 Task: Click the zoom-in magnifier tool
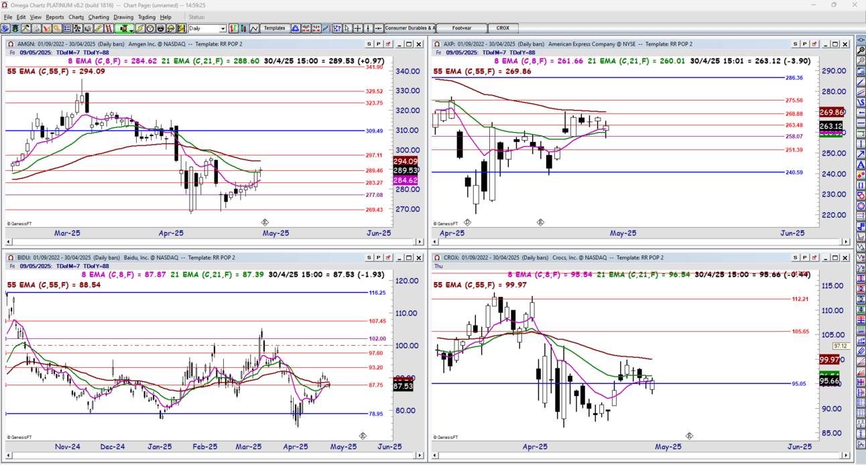click(x=859, y=50)
